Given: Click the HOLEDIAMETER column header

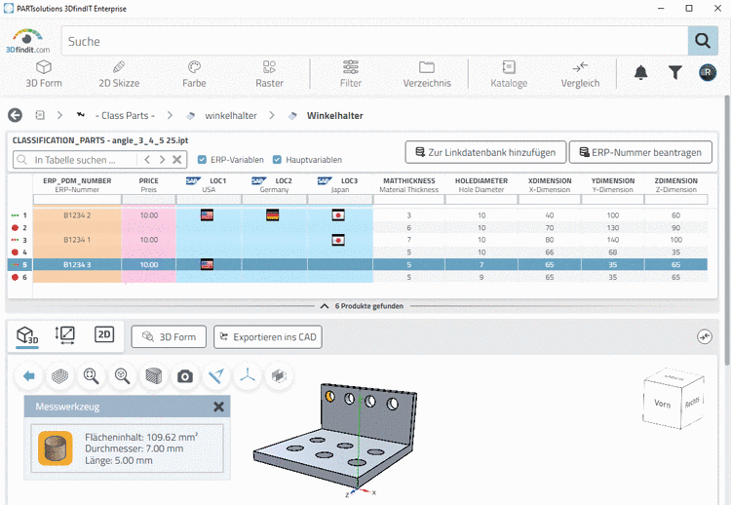Looking at the screenshot, I should click(x=481, y=184).
